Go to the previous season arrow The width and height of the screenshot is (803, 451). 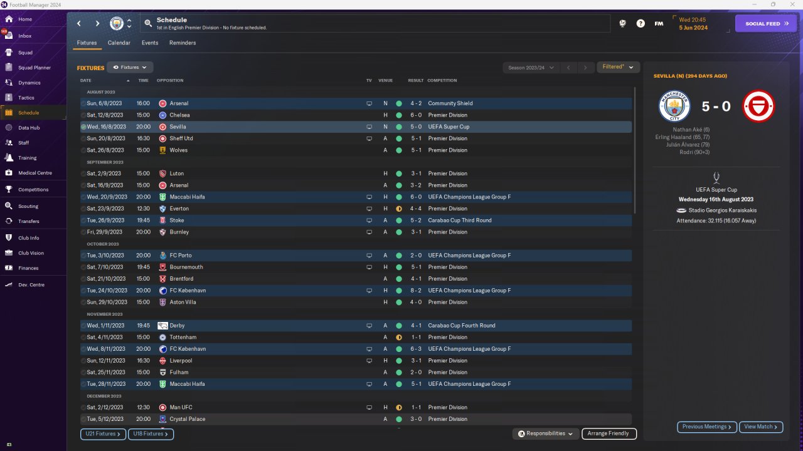pos(568,67)
